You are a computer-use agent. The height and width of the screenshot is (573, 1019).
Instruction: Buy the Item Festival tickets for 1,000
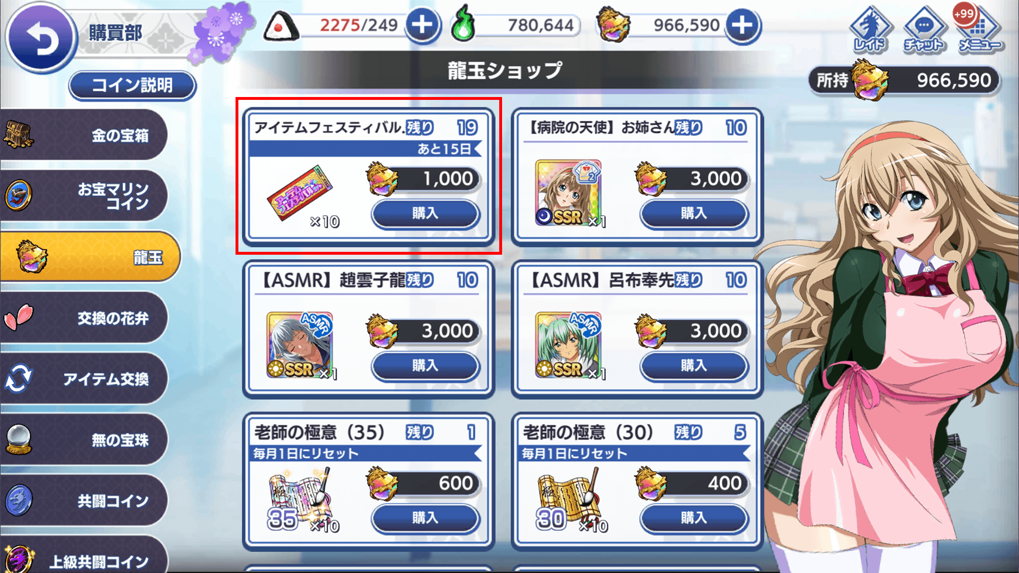[x=425, y=213]
